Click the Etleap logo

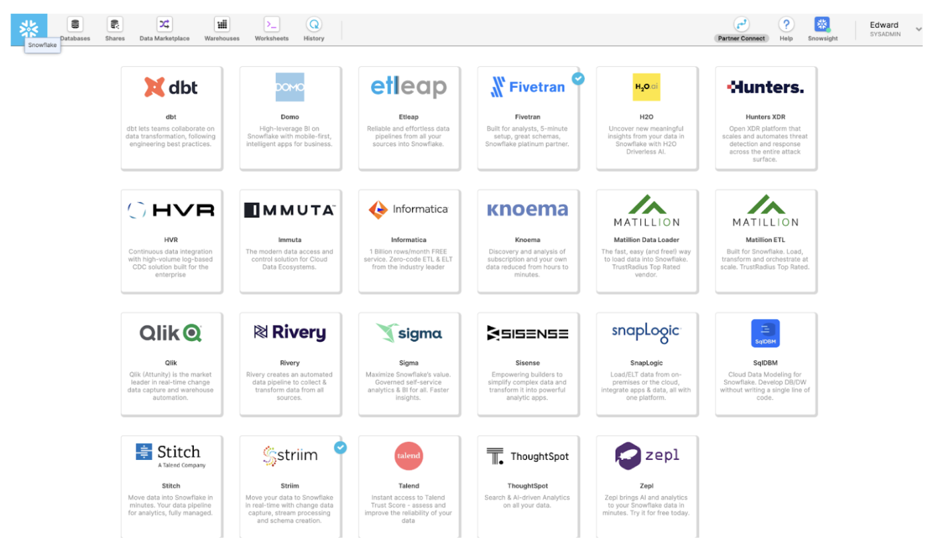(409, 87)
